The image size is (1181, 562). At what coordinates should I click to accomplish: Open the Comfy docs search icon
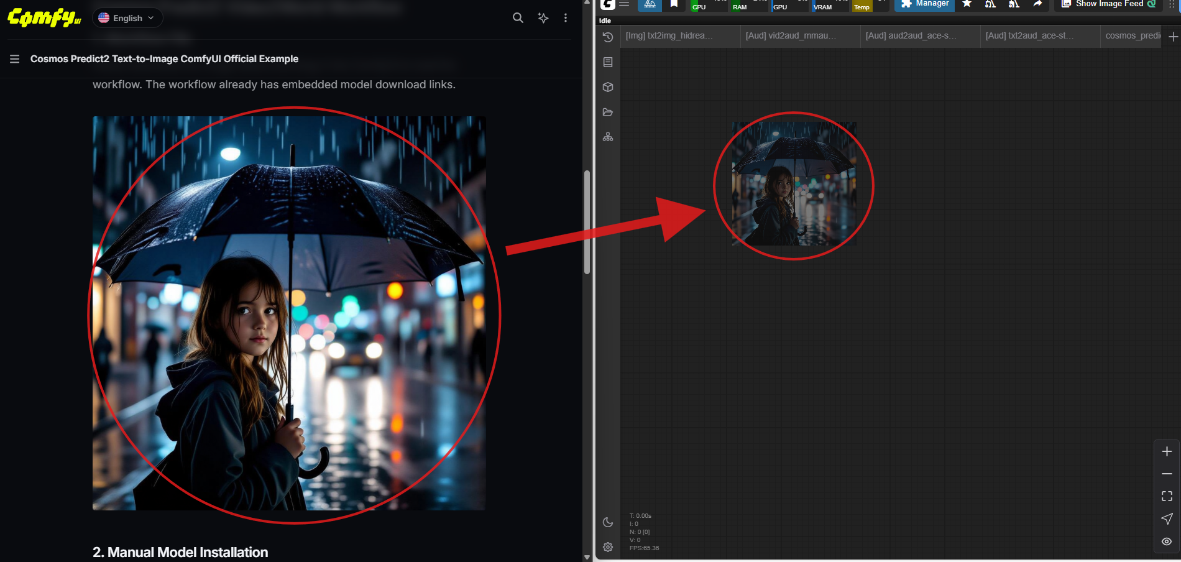pos(518,18)
